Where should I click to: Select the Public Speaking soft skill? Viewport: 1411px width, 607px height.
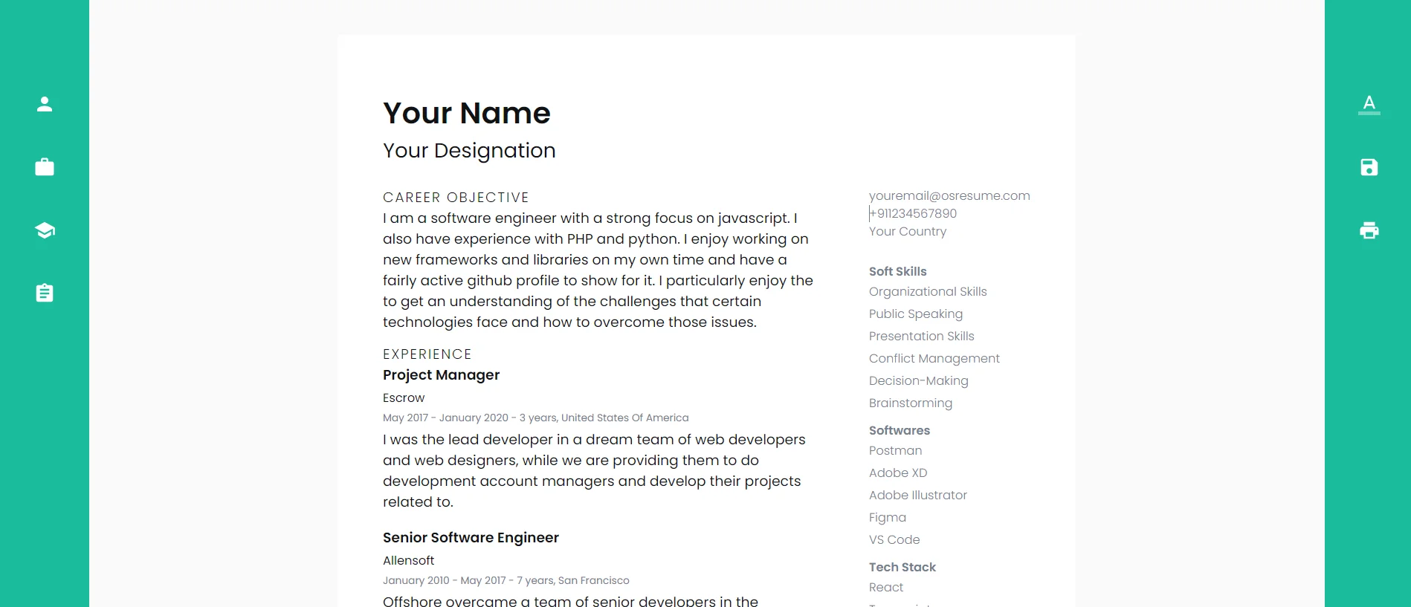(915, 314)
